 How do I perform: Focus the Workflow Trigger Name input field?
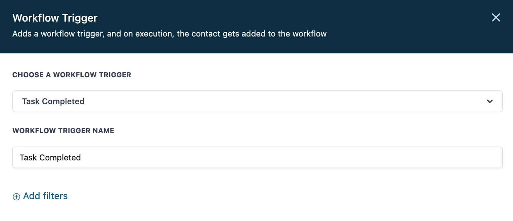coord(257,157)
